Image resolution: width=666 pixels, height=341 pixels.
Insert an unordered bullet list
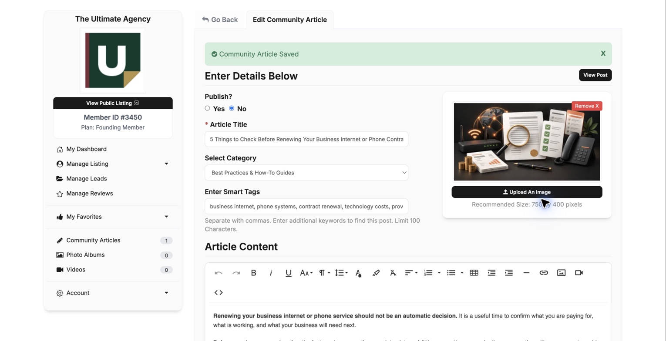(451, 273)
